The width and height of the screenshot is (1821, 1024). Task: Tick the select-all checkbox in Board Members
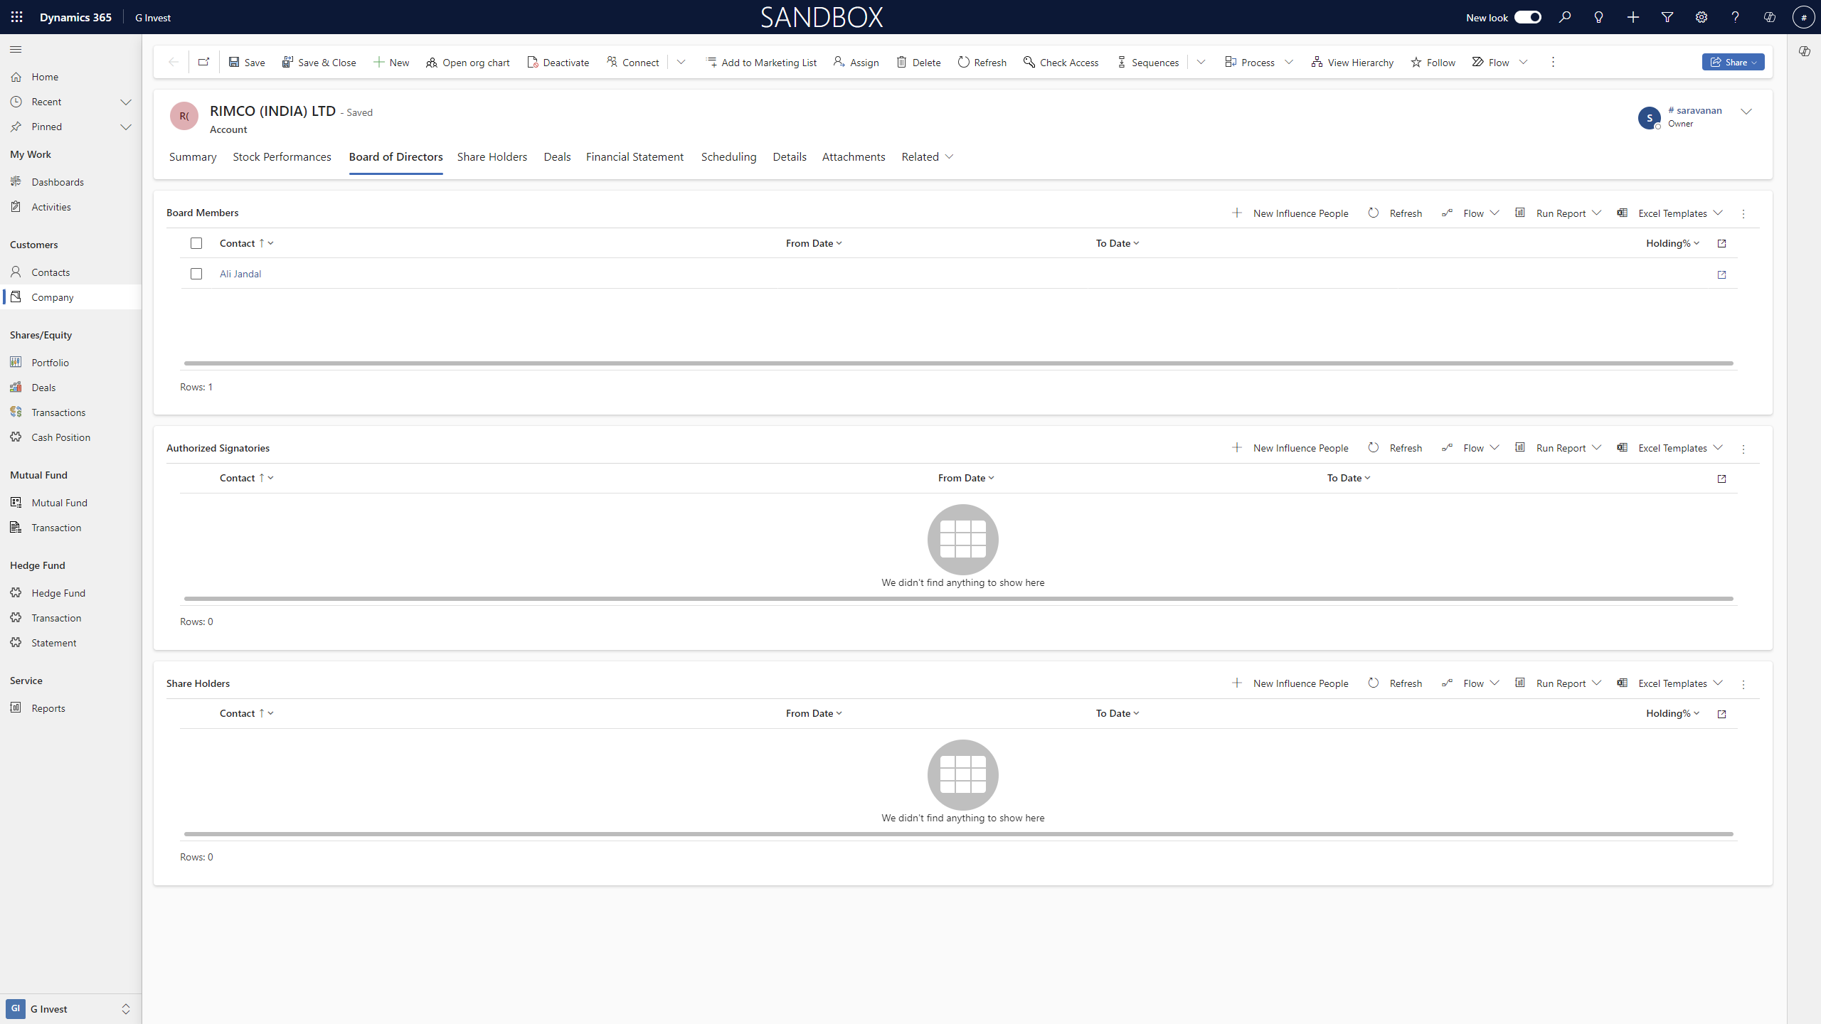196,243
